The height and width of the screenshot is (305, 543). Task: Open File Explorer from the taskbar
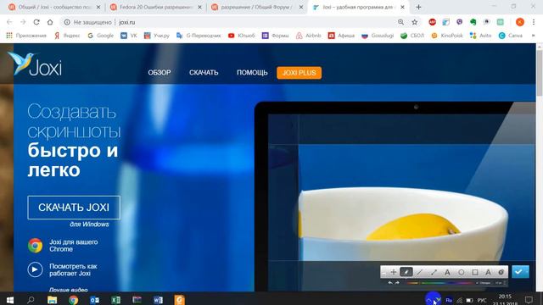tap(52, 300)
